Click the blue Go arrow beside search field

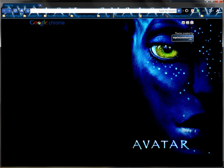(179, 10)
